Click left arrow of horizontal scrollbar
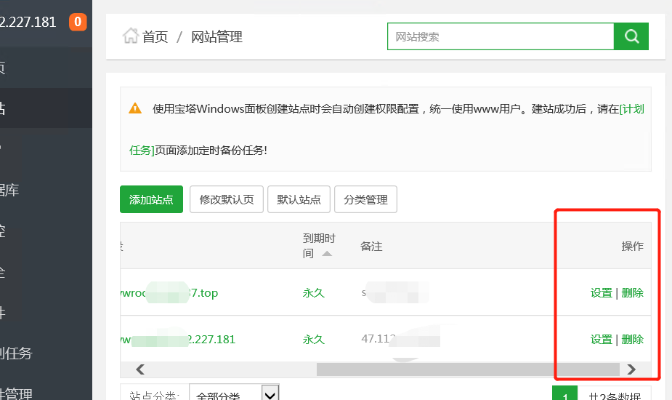The width and height of the screenshot is (672, 400). pyautogui.click(x=140, y=369)
